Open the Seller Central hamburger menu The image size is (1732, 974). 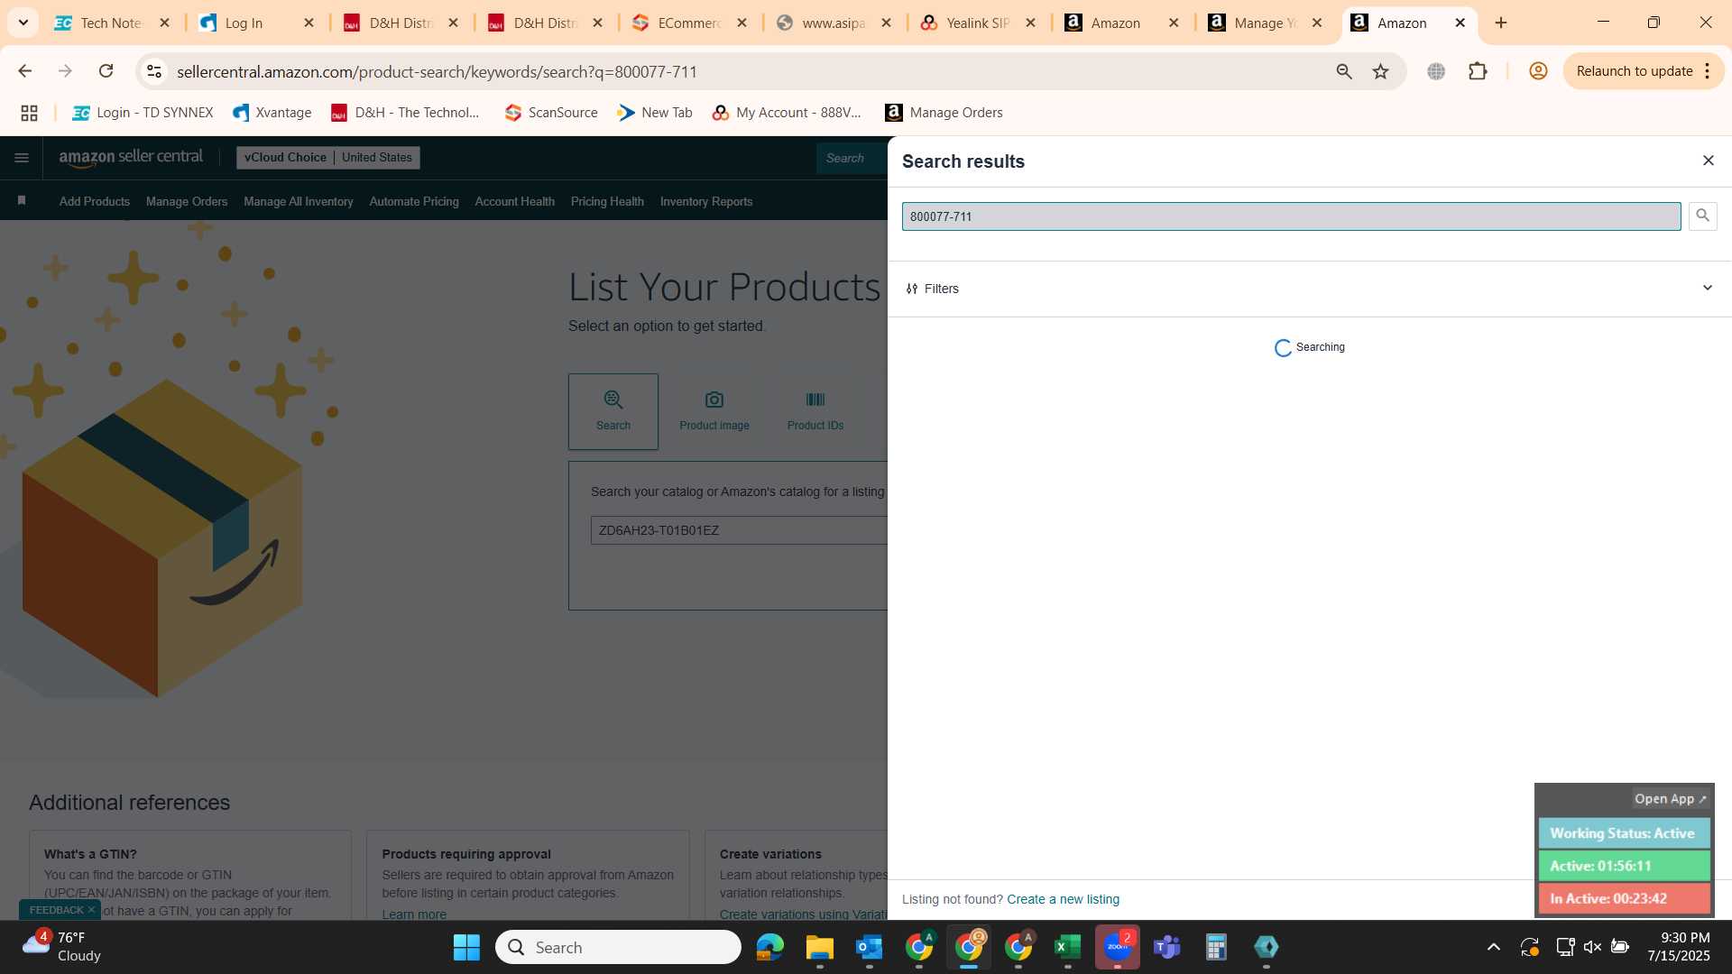[x=22, y=158]
